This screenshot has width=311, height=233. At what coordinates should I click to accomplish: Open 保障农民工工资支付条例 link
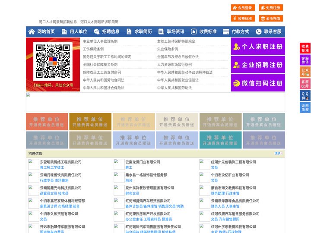102,72
